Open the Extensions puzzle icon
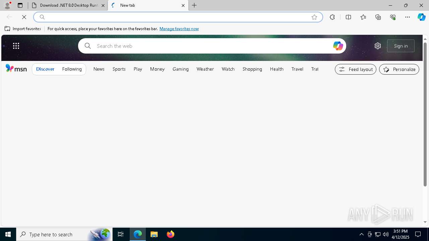The height and width of the screenshot is (241, 429). (x=332, y=17)
